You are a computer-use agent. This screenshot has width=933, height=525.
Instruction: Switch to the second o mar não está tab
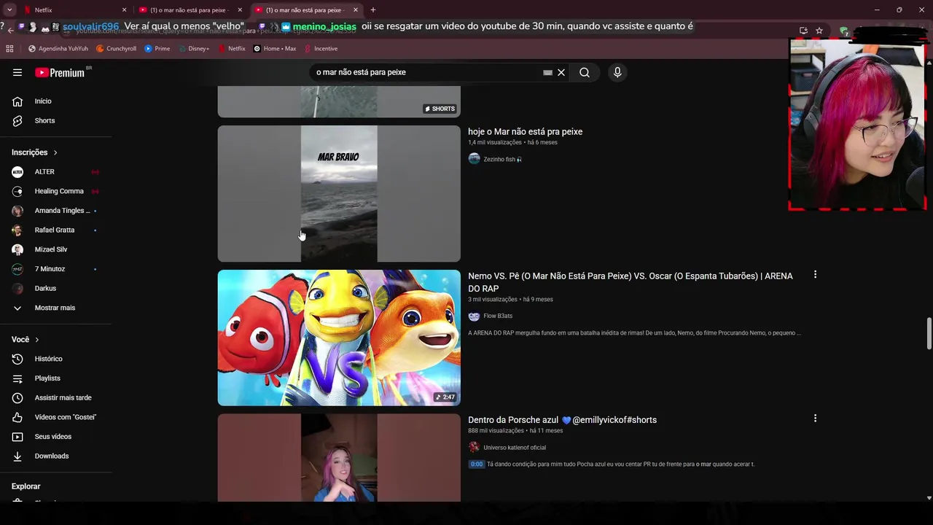(305, 10)
